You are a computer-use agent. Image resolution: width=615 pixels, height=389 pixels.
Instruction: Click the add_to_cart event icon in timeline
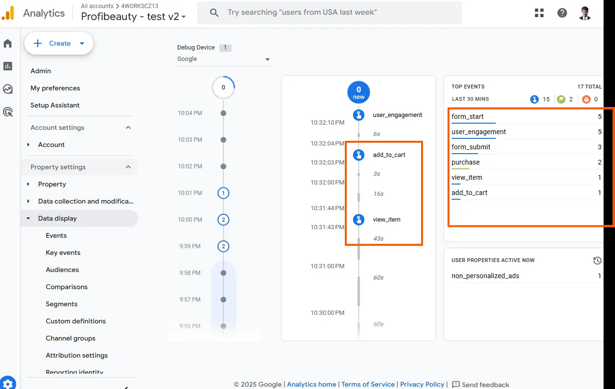pos(359,155)
